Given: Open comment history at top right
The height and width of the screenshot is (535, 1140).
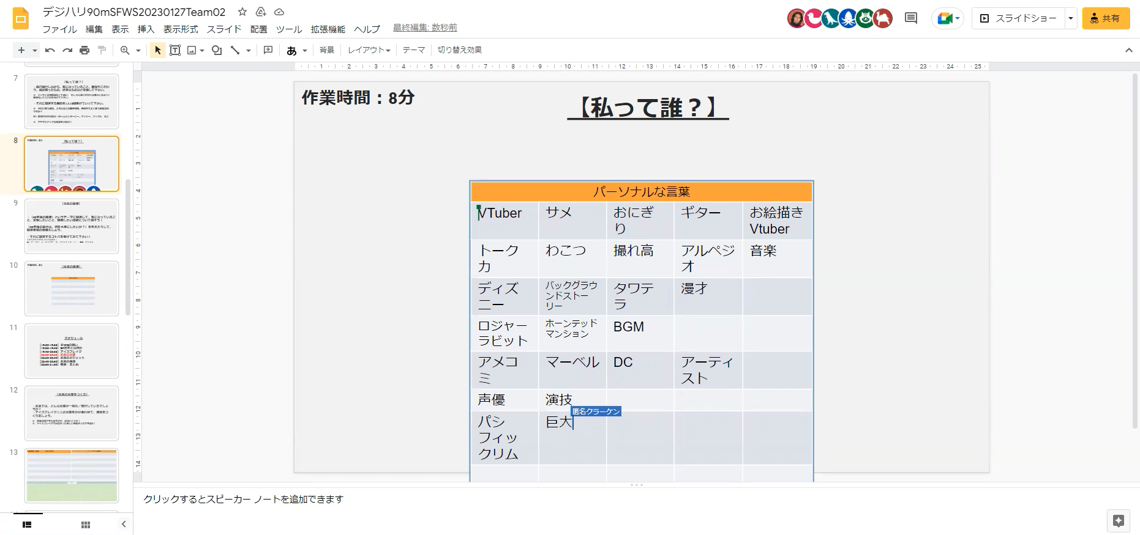Looking at the screenshot, I should click(x=911, y=18).
